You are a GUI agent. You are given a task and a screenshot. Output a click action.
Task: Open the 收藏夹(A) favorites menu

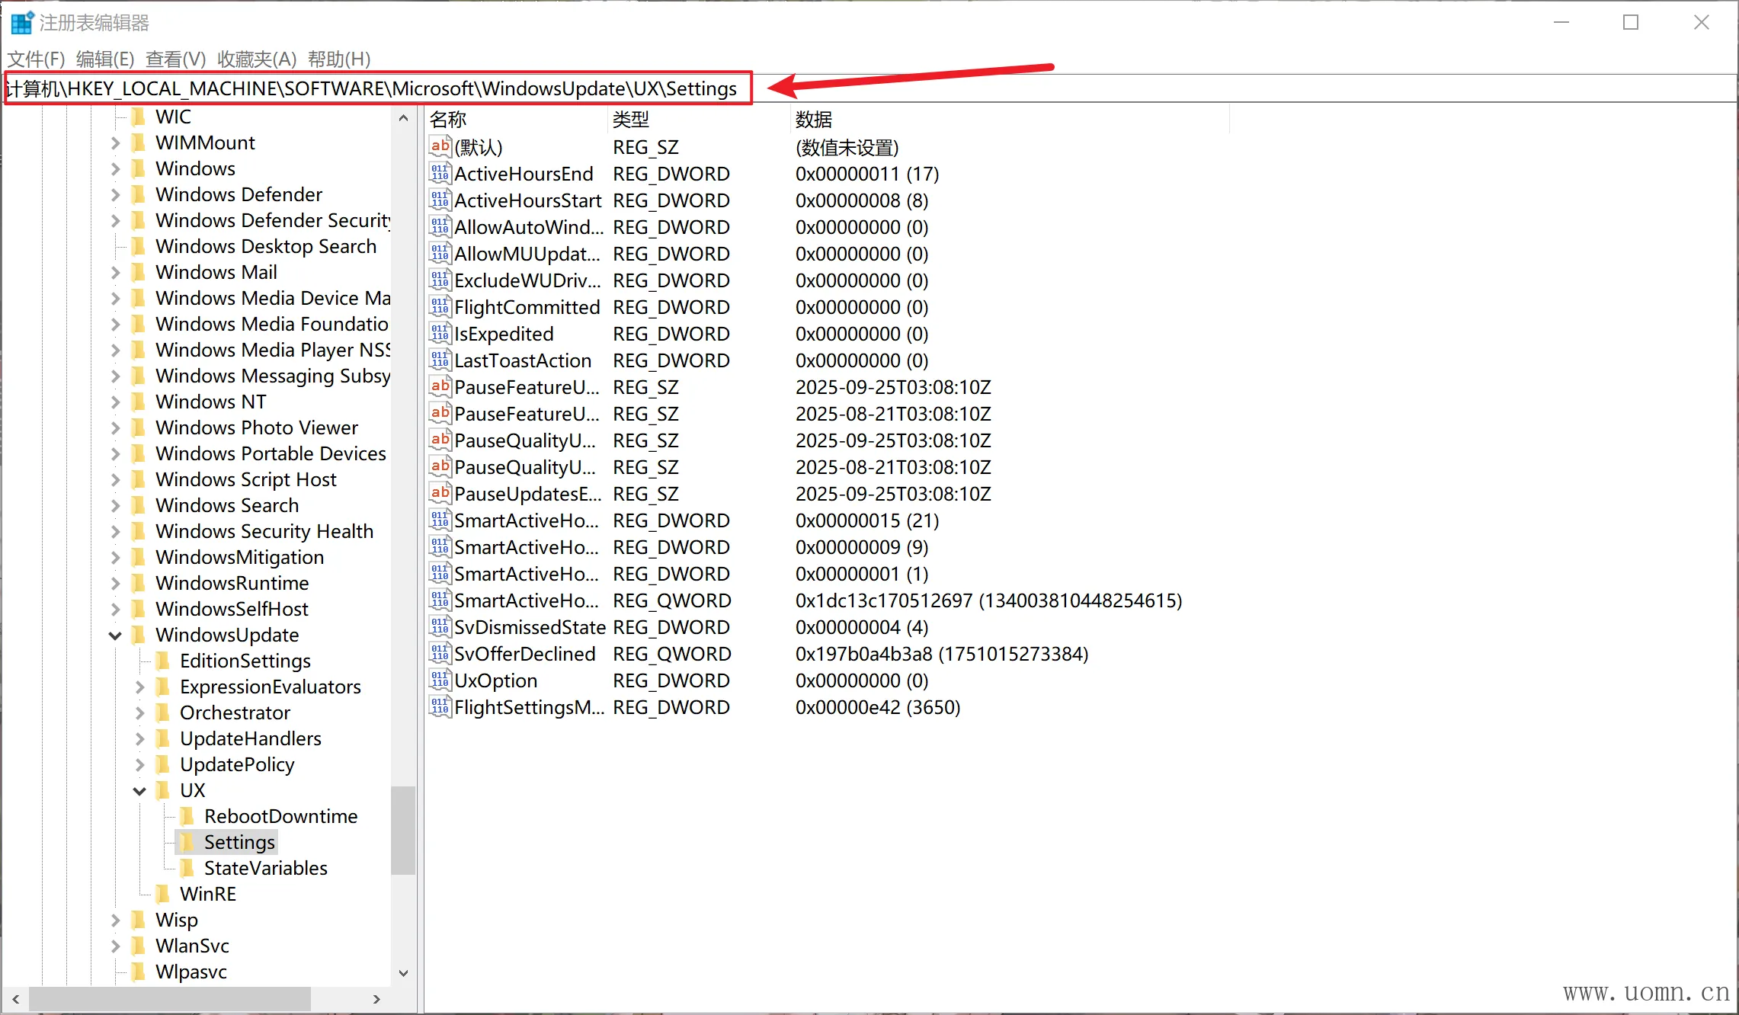[256, 59]
